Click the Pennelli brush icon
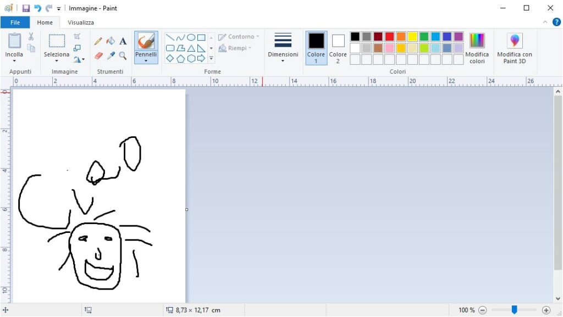The image size is (563, 317). point(146,41)
